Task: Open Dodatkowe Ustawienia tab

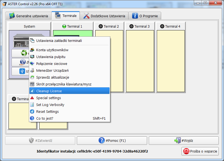Action: pyautogui.click(x=104, y=16)
